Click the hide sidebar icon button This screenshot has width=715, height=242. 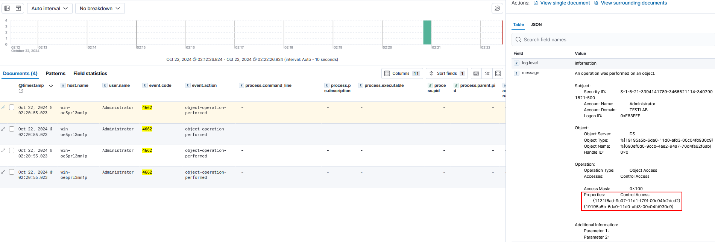tap(7, 8)
